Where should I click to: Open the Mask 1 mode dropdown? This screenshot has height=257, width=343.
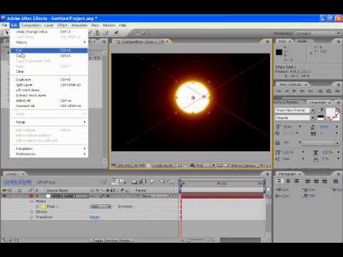click(x=101, y=206)
